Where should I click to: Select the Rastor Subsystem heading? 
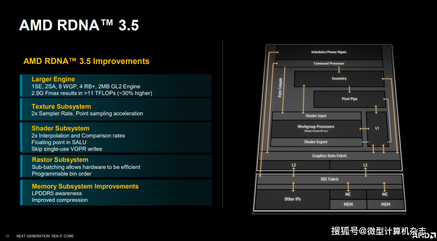point(60,160)
